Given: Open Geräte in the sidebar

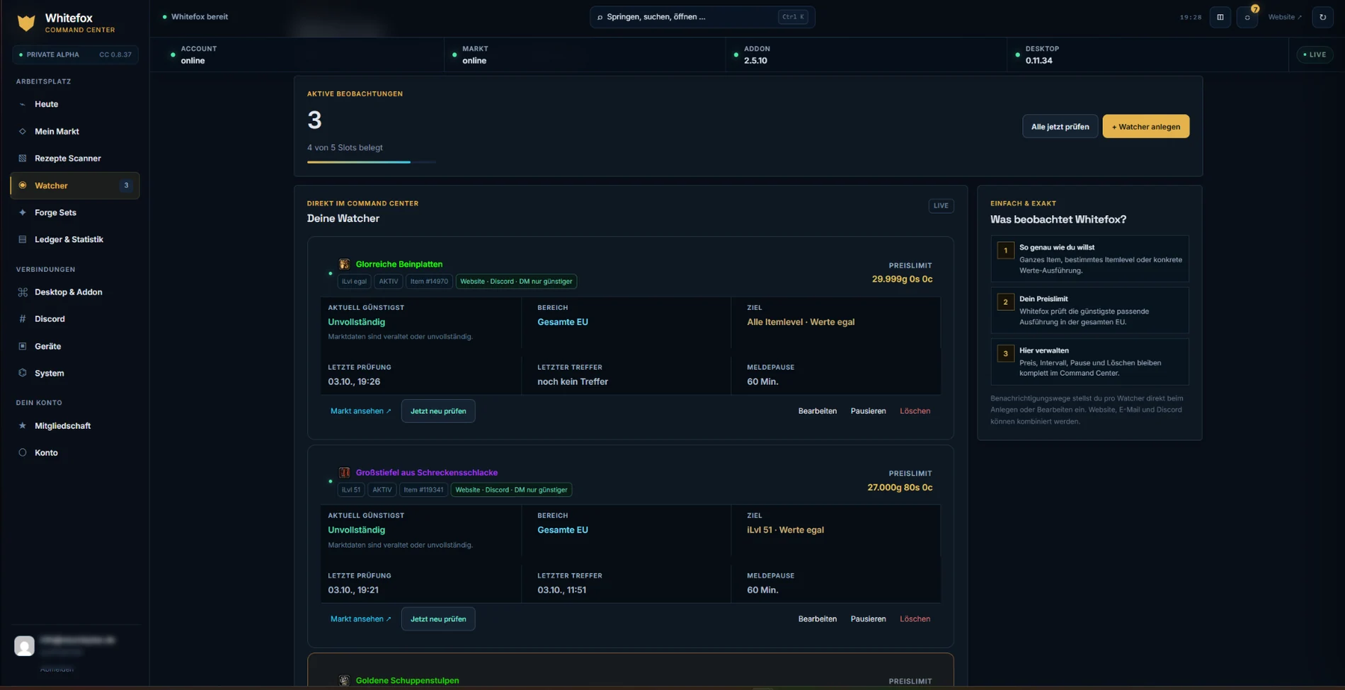Looking at the screenshot, I should coord(75,346).
